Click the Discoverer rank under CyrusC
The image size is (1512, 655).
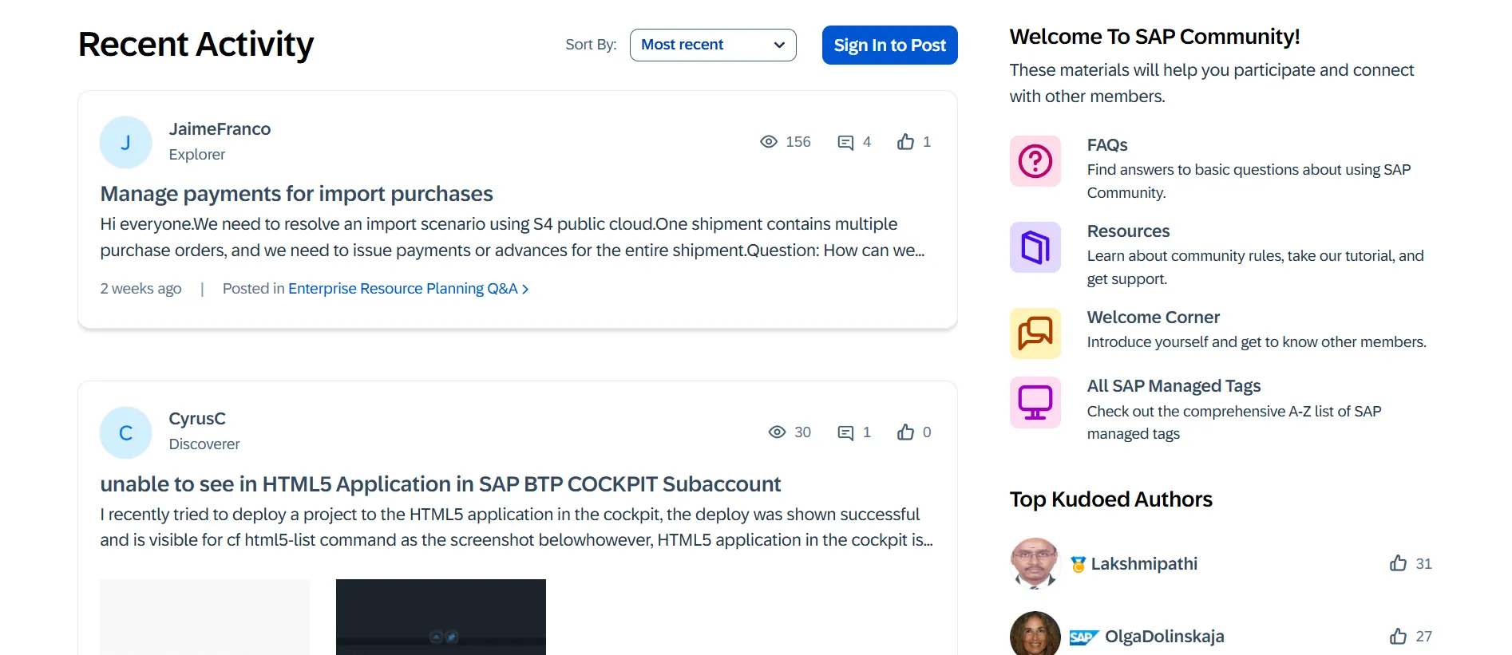tap(204, 444)
